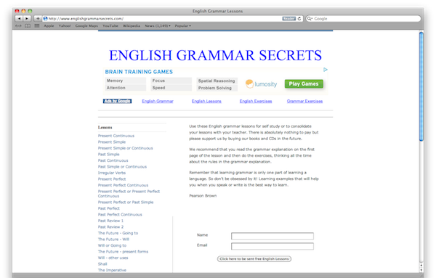Open the English Exercises ad link
The width and height of the screenshot is (436, 278).
click(x=256, y=101)
